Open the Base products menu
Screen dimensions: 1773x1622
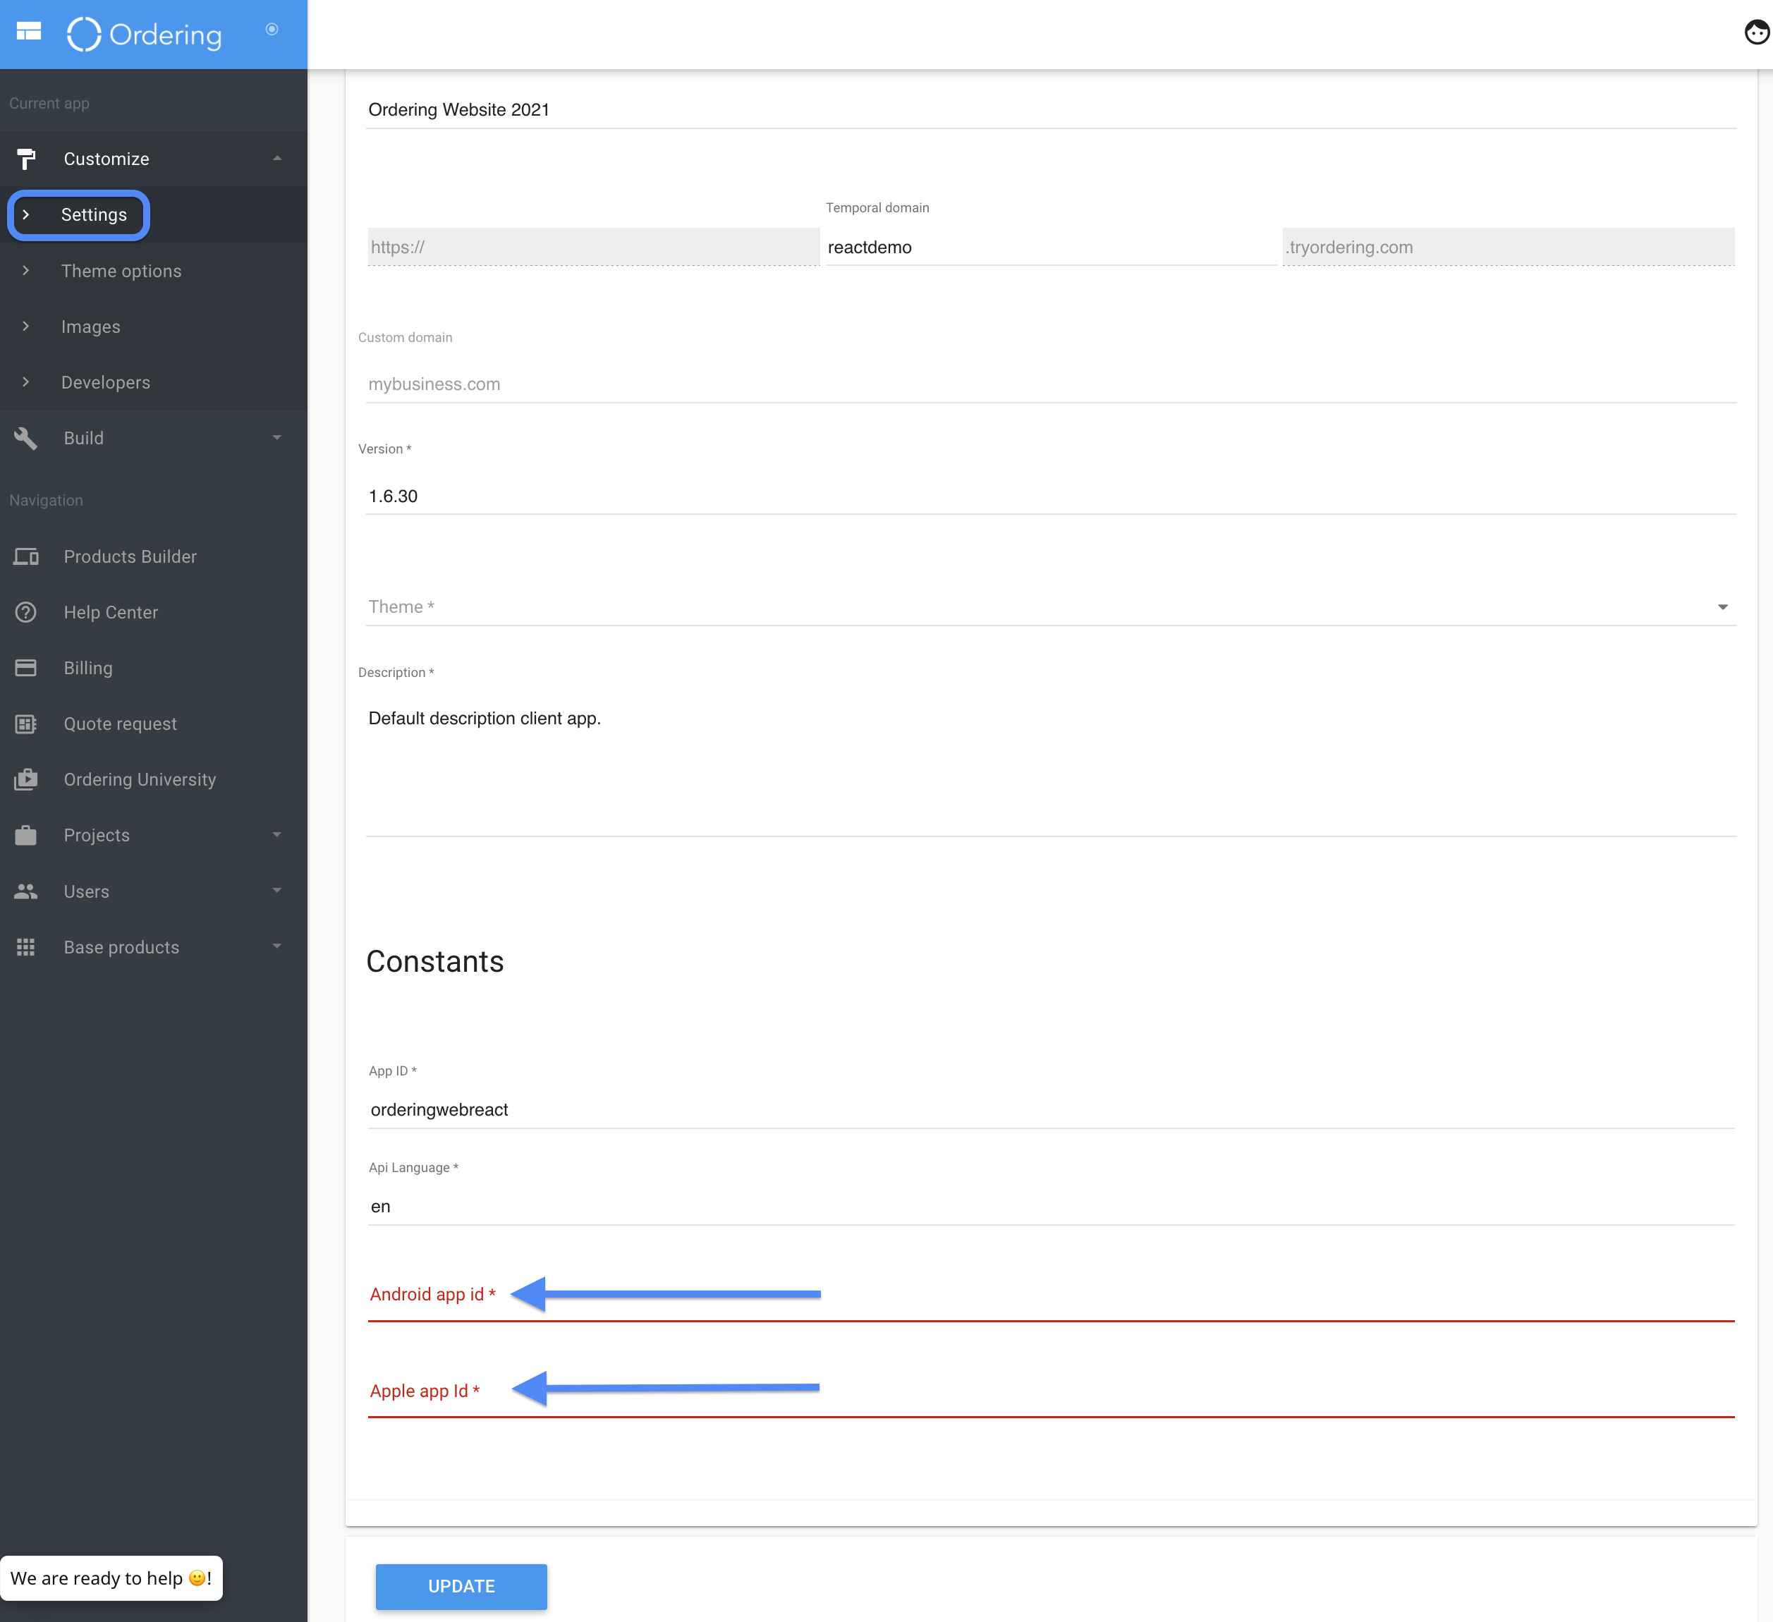(121, 947)
